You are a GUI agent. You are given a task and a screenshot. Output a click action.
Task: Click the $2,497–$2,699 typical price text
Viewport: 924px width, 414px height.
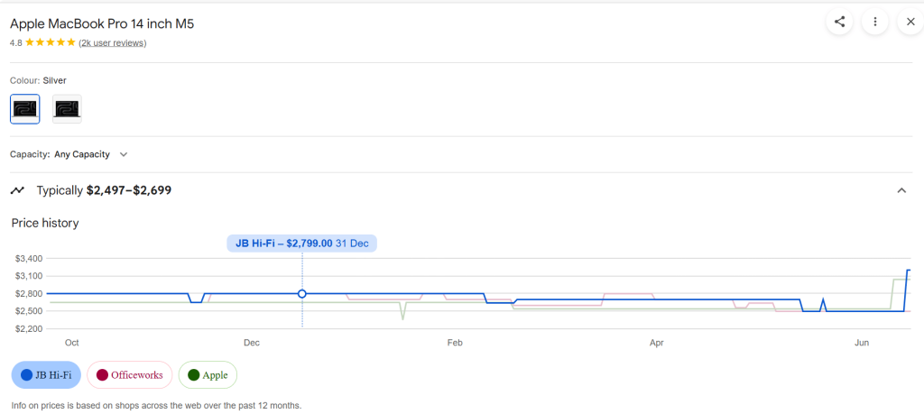[x=129, y=190]
